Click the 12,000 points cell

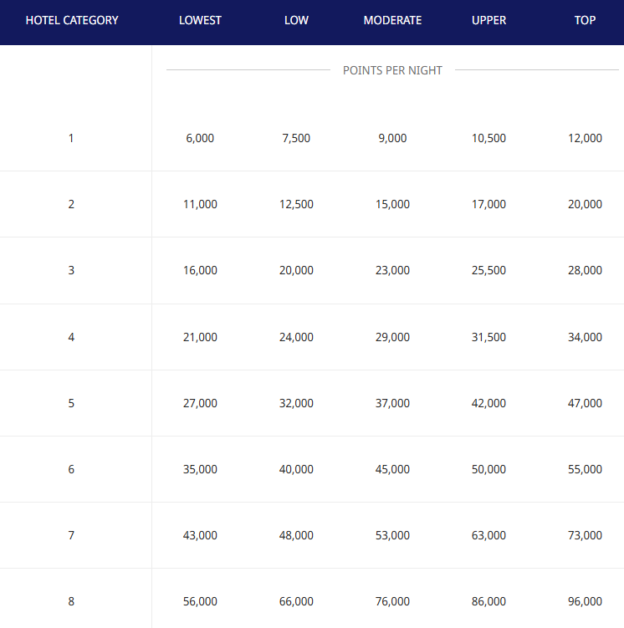point(585,138)
